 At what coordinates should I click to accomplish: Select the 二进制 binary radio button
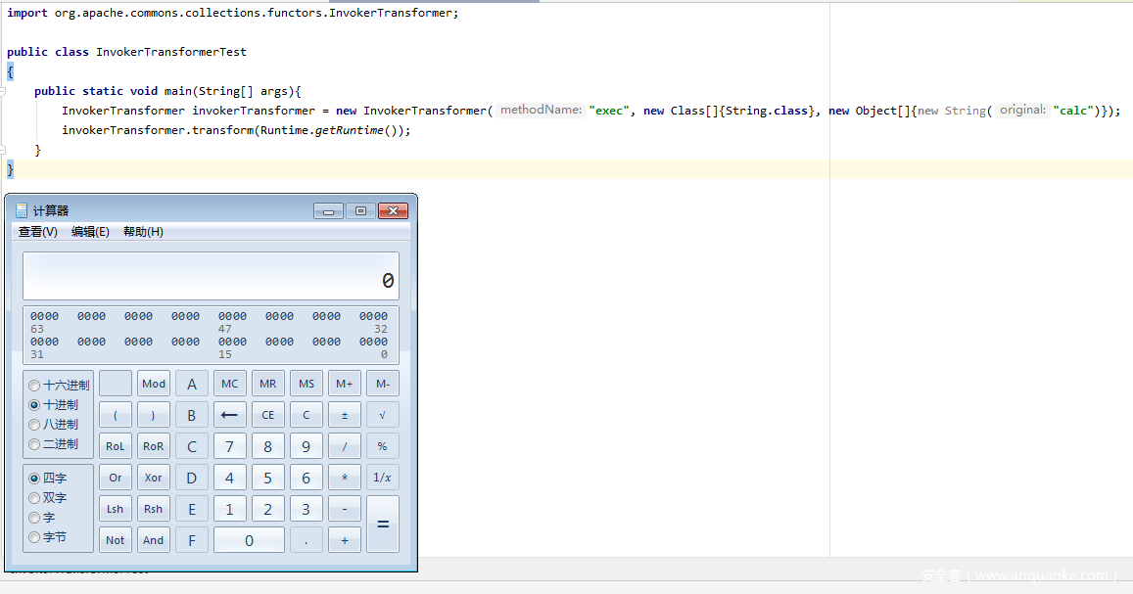[x=35, y=444]
